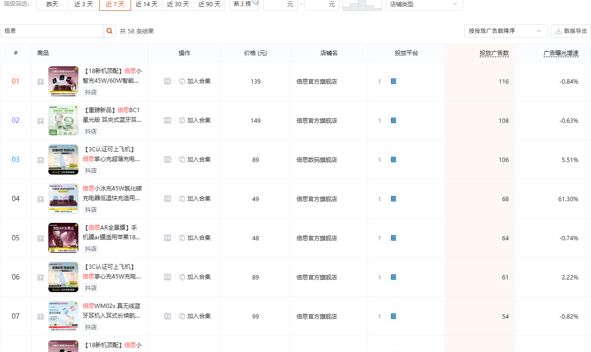Click the VS compare icon in row 01
This screenshot has width=591, height=352.
click(167, 81)
